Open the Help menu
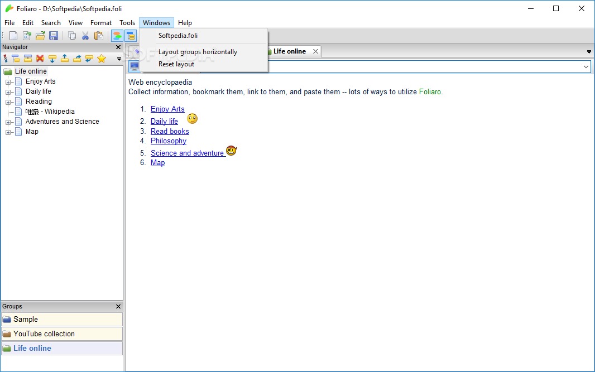The width and height of the screenshot is (595, 372). [x=185, y=23]
